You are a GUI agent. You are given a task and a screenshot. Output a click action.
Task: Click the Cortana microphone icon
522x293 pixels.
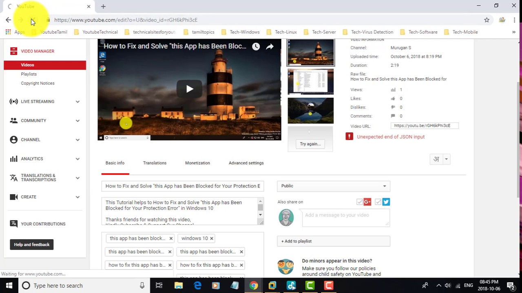point(142,286)
